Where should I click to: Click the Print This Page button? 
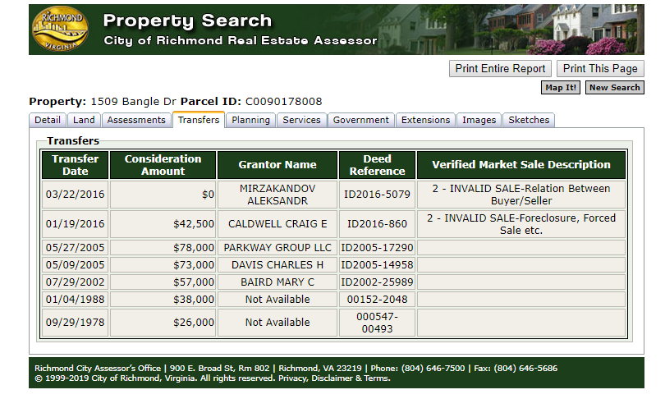(600, 69)
